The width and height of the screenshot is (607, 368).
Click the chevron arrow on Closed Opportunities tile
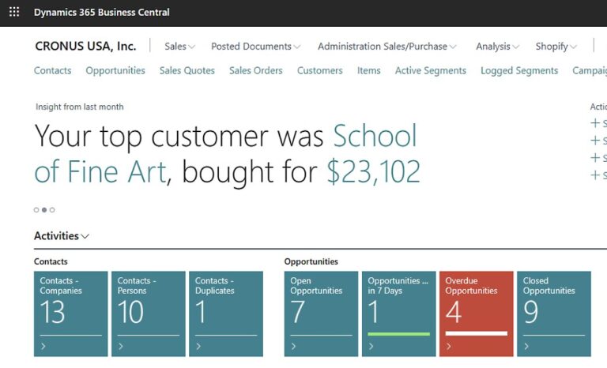click(526, 347)
